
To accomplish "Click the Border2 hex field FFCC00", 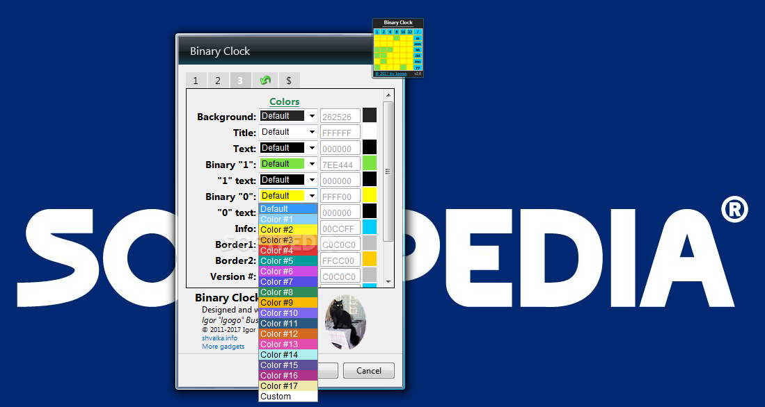I will [x=340, y=260].
